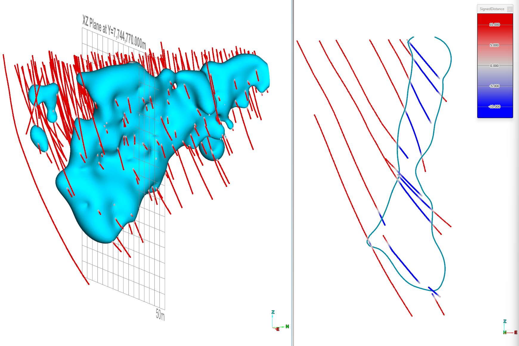
Task: Click the Z axis arrow in left orientation widget
Action: click(272, 316)
